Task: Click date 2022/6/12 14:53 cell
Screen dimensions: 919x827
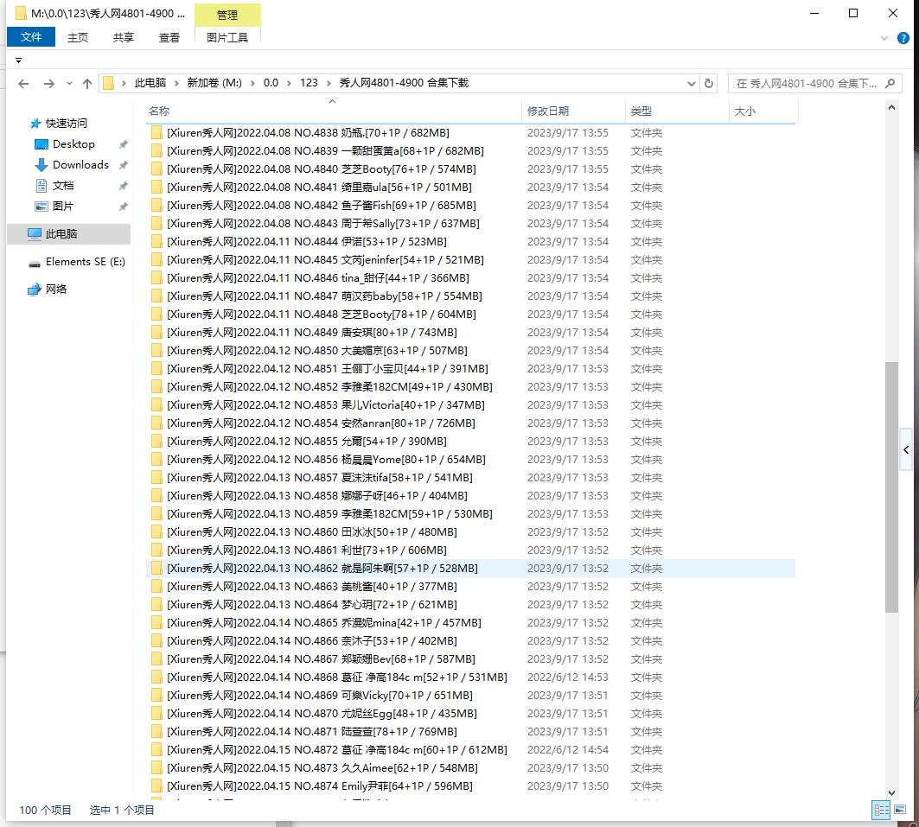Action: (x=567, y=677)
